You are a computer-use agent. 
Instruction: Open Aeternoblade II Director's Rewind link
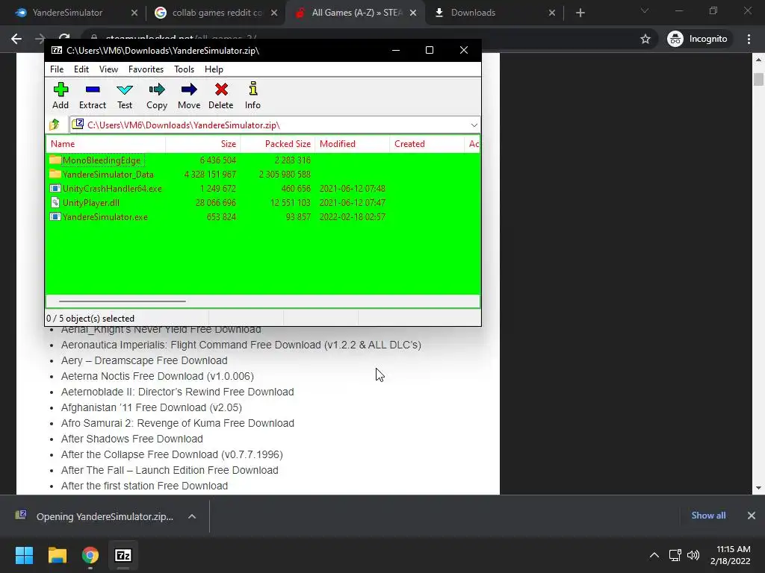pyautogui.click(x=177, y=392)
